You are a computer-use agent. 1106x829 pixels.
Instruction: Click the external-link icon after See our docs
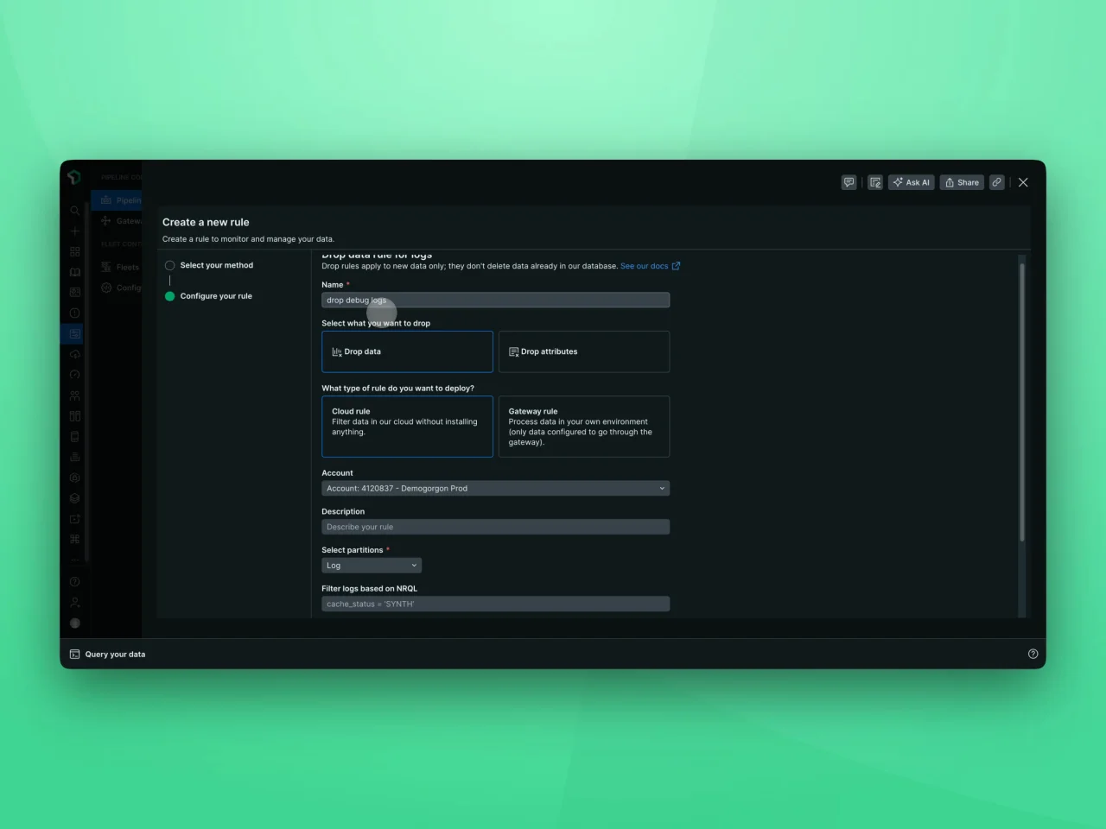(676, 266)
